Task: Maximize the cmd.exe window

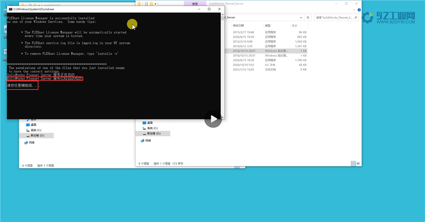Action: [209, 9]
